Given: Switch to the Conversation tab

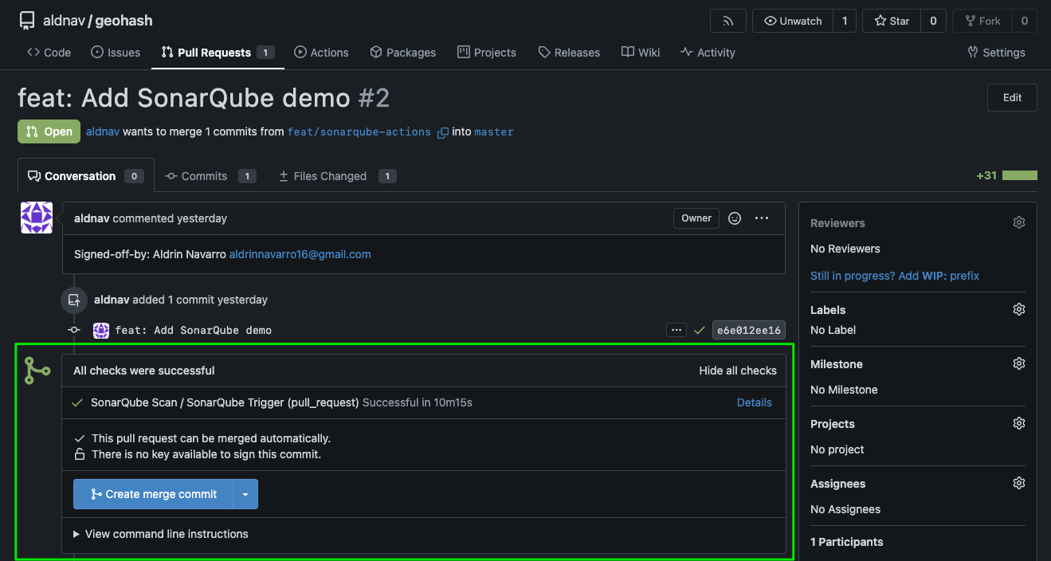Looking at the screenshot, I should 85,176.
